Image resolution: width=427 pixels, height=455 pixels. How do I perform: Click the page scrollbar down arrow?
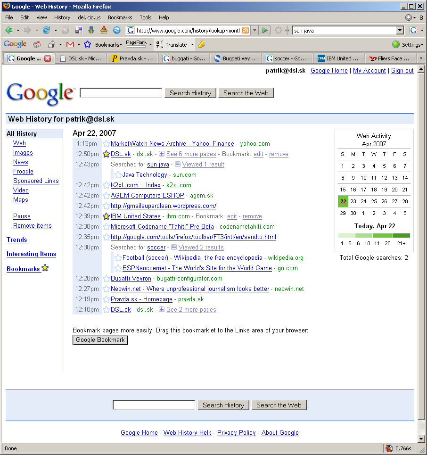pyautogui.click(x=421, y=438)
